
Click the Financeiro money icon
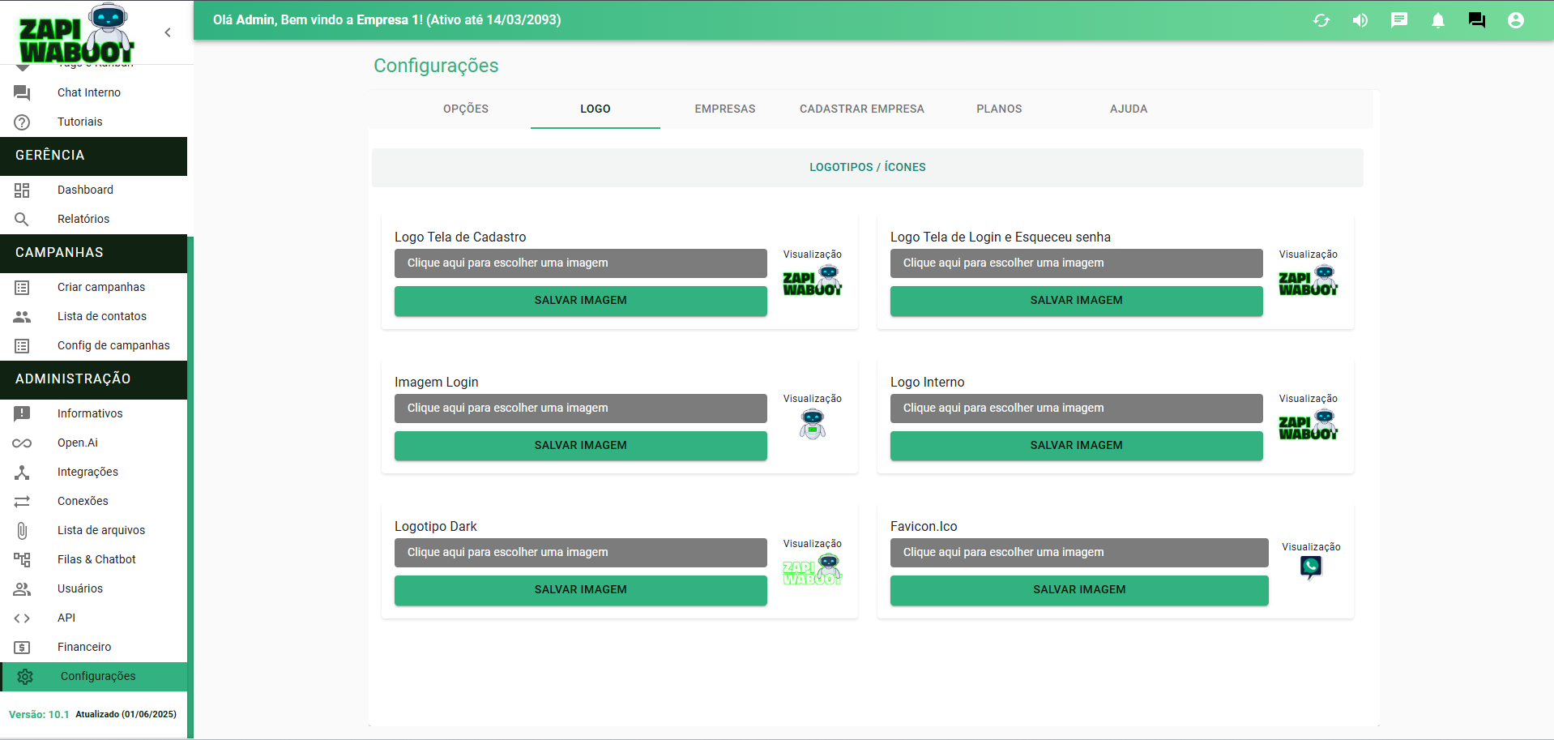tap(22, 647)
